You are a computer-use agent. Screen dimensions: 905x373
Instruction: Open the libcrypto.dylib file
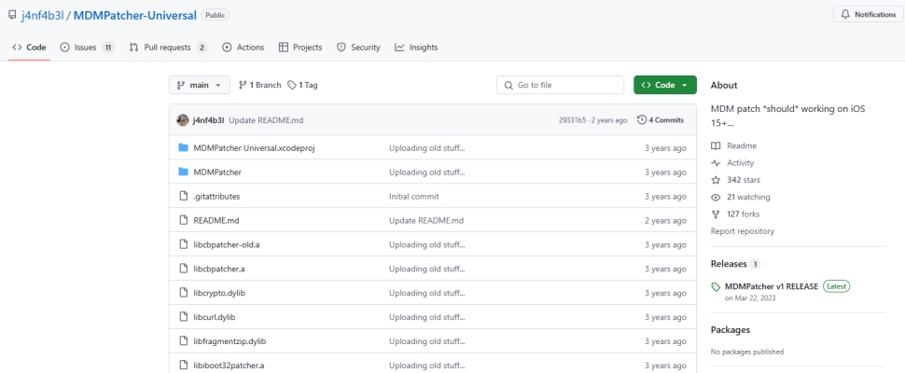pos(219,293)
